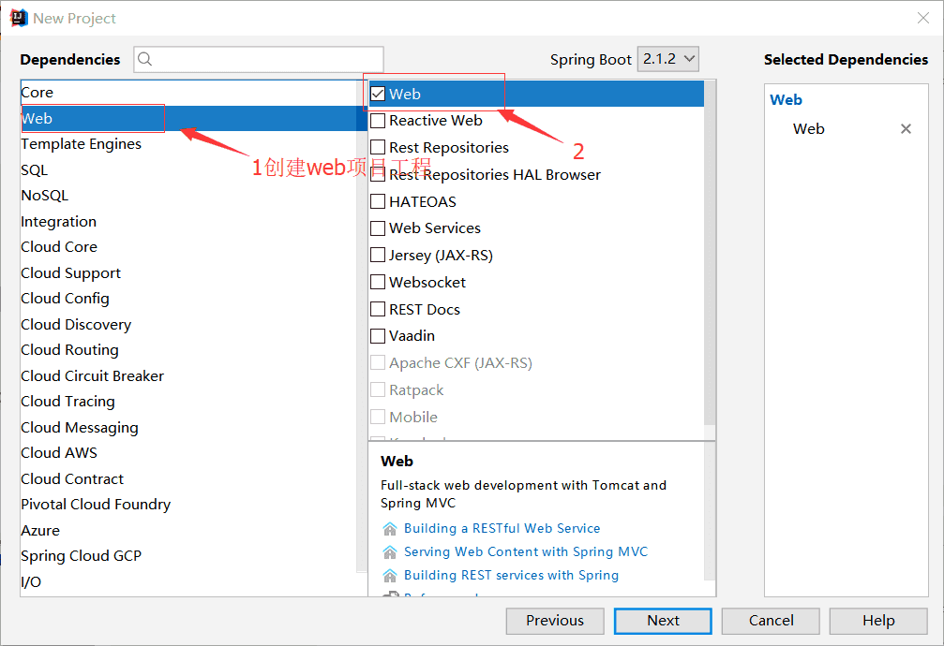Open the Cloud Discovery category
The image size is (944, 646).
point(188,324)
